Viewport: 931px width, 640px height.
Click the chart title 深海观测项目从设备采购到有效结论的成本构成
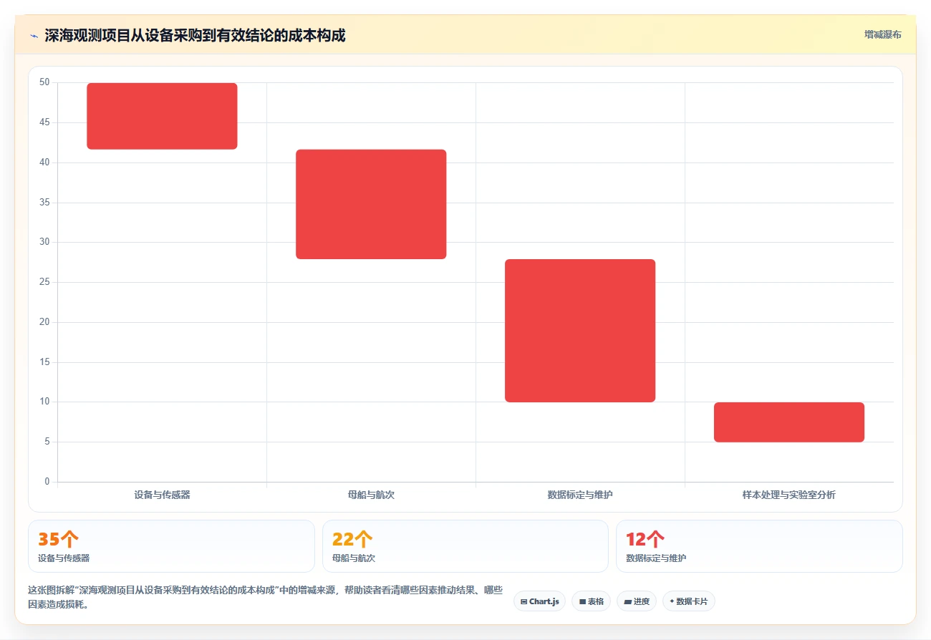pos(195,35)
